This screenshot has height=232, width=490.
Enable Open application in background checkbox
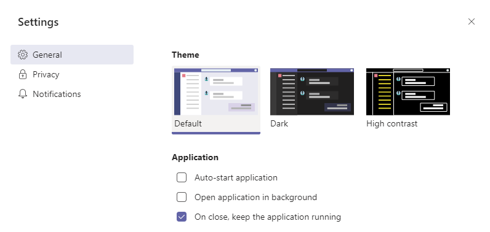[182, 197]
